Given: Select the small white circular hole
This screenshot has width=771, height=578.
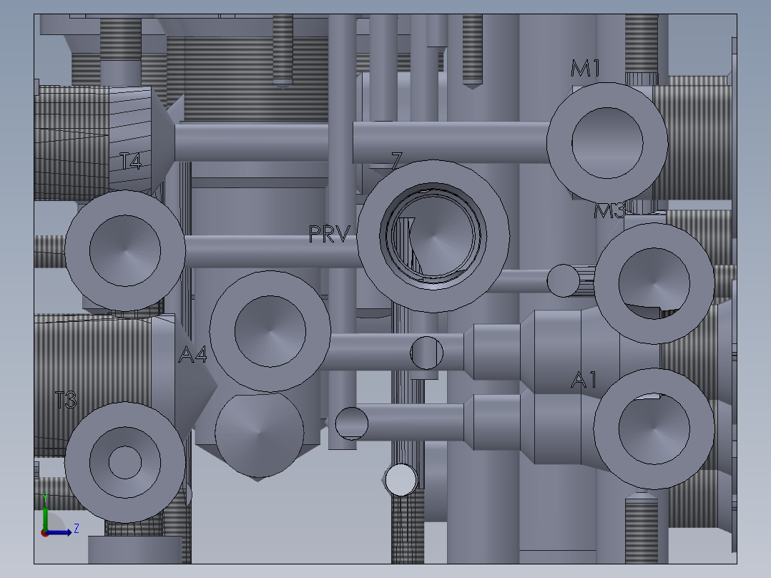Looking at the screenshot, I should coord(401,479).
